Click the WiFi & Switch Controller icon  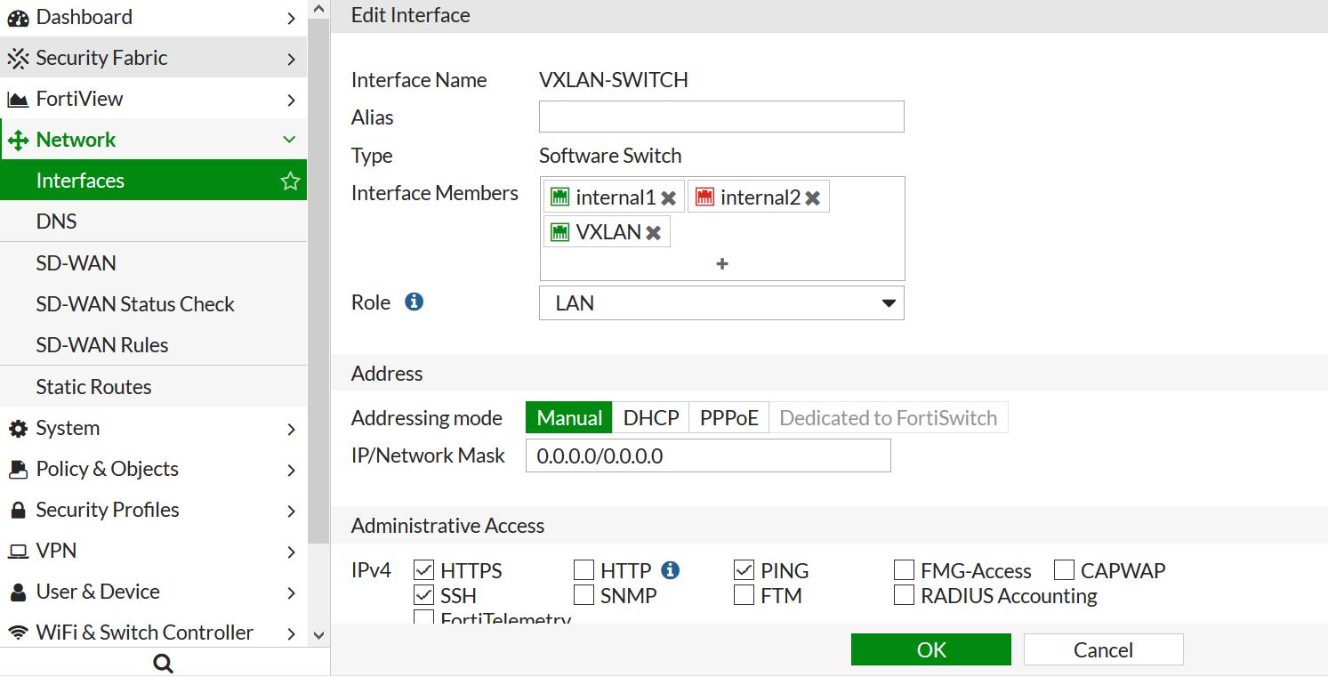[18, 633]
